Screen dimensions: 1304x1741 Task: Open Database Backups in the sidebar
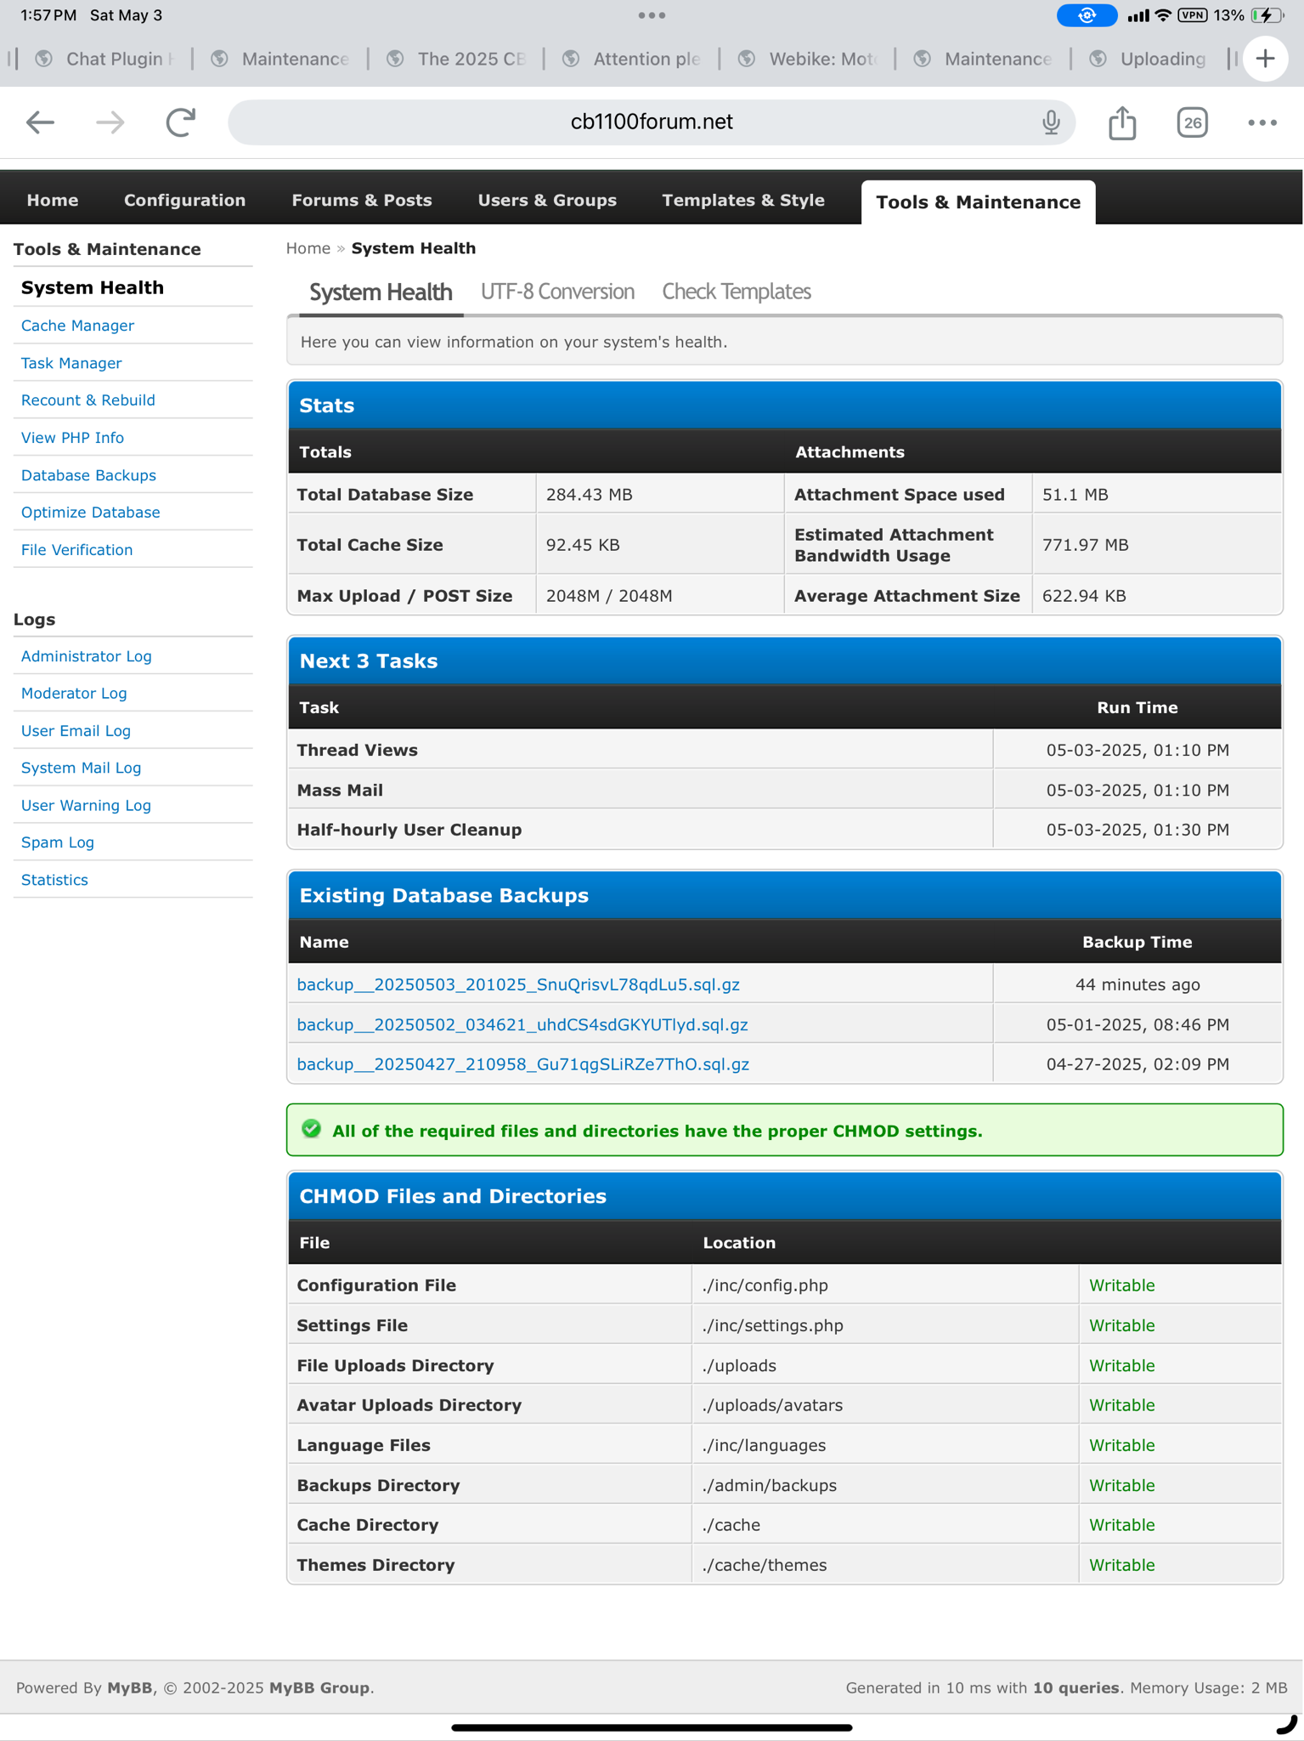88,475
